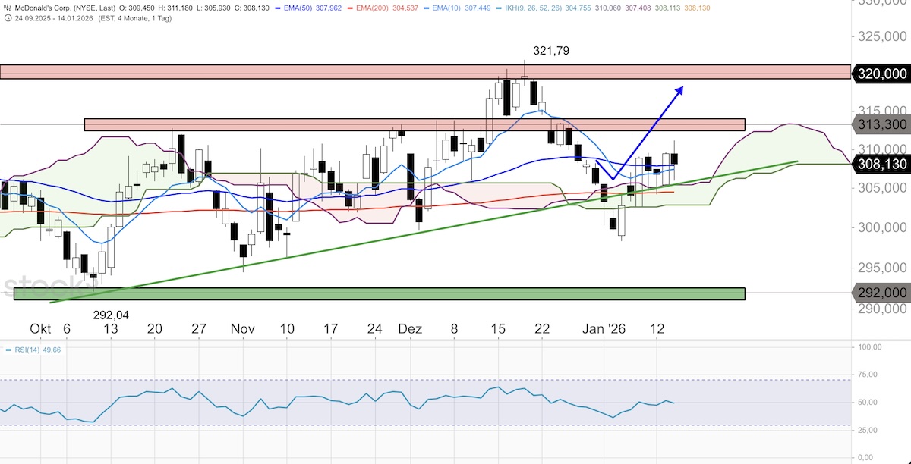Click the candlestick chart icon beside McDonald's Corp.

coord(7,7)
